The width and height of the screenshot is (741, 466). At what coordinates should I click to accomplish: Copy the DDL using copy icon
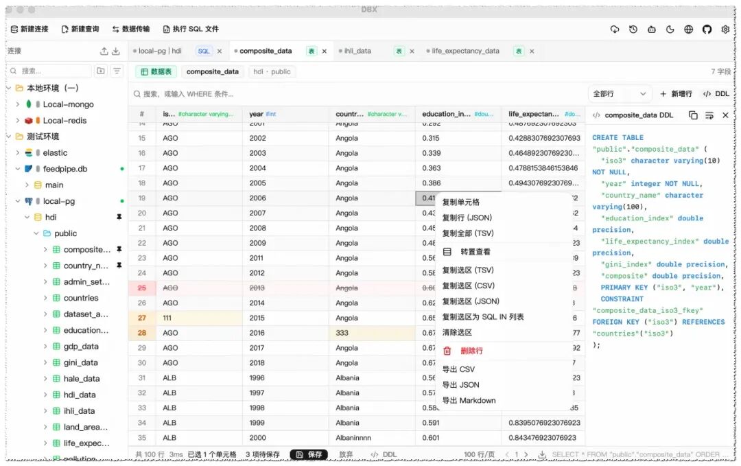pos(693,115)
